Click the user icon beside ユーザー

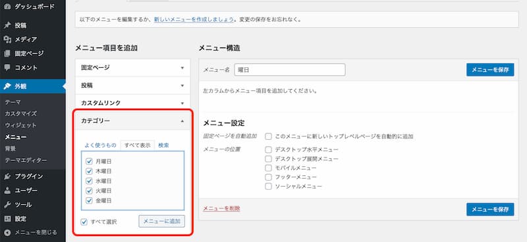[7, 191]
